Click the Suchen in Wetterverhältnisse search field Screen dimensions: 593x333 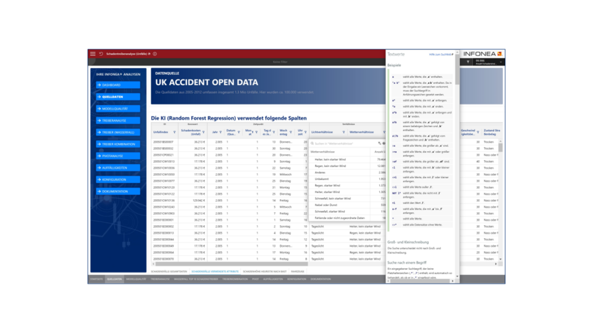pyautogui.click(x=345, y=144)
